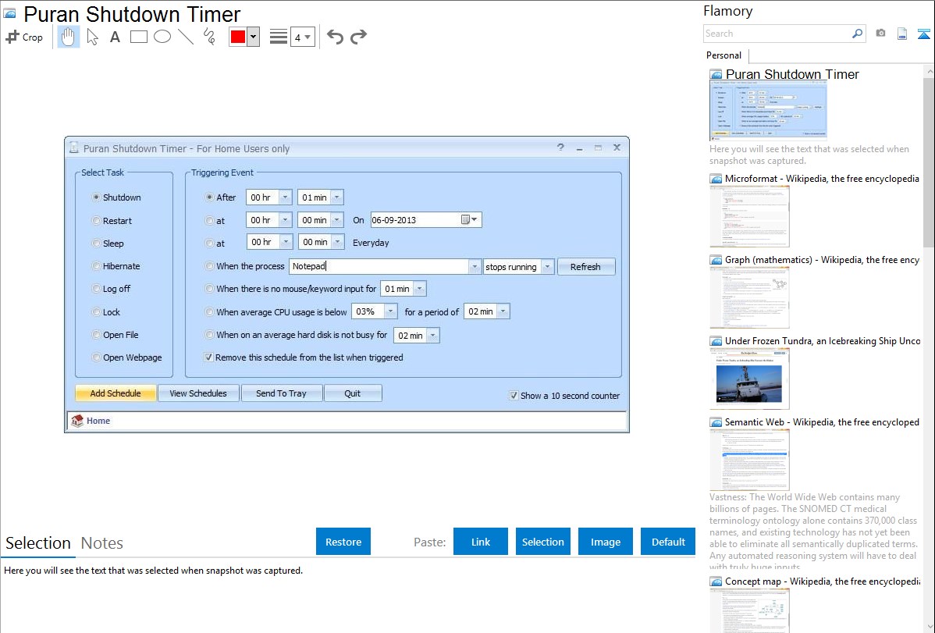Open the Microformat Wikipedia snapshot thumbnail
The height and width of the screenshot is (633, 935).
tap(749, 216)
